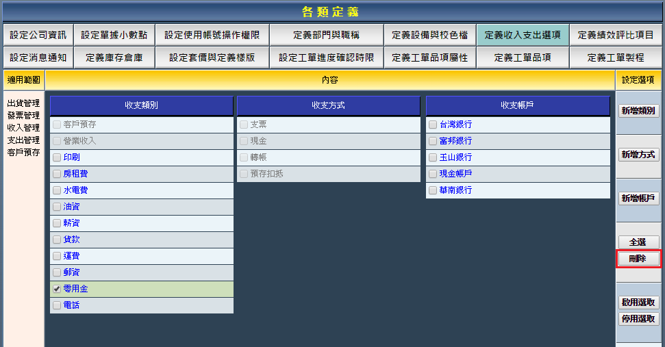Screen dimensions: 665x347
Task: Click the 新增類別 button
Action: click(x=638, y=111)
